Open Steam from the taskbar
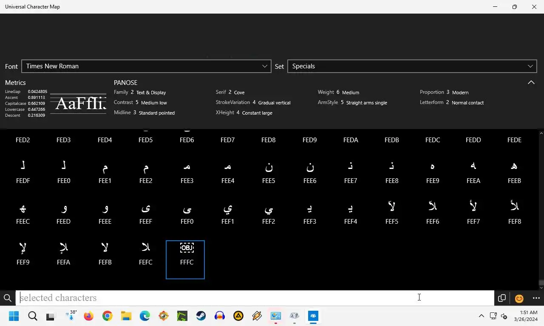The width and height of the screenshot is (544, 326). pyautogui.click(x=201, y=316)
